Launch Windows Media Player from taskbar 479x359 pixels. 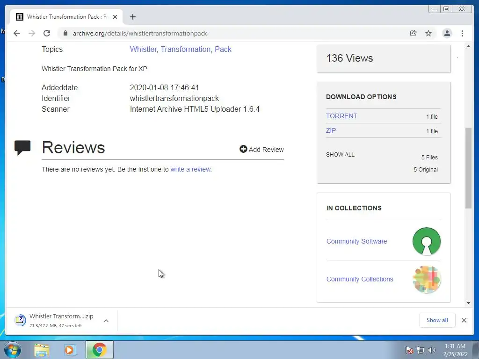70,350
